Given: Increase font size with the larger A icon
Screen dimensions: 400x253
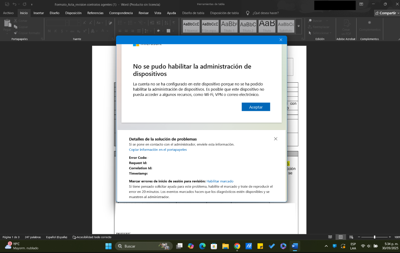Looking at the screenshot, I should 84,23.
